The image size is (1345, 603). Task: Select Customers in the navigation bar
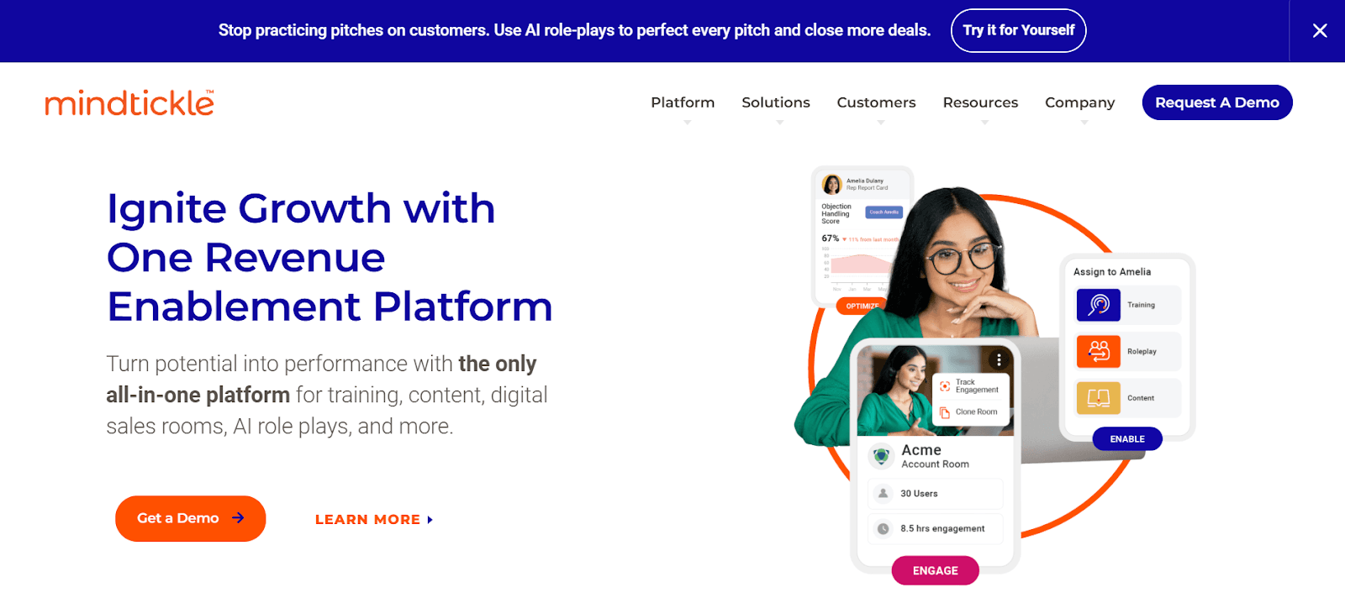(x=875, y=102)
